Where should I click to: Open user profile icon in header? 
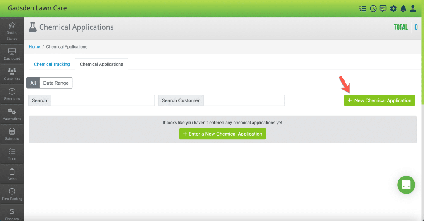click(x=413, y=9)
